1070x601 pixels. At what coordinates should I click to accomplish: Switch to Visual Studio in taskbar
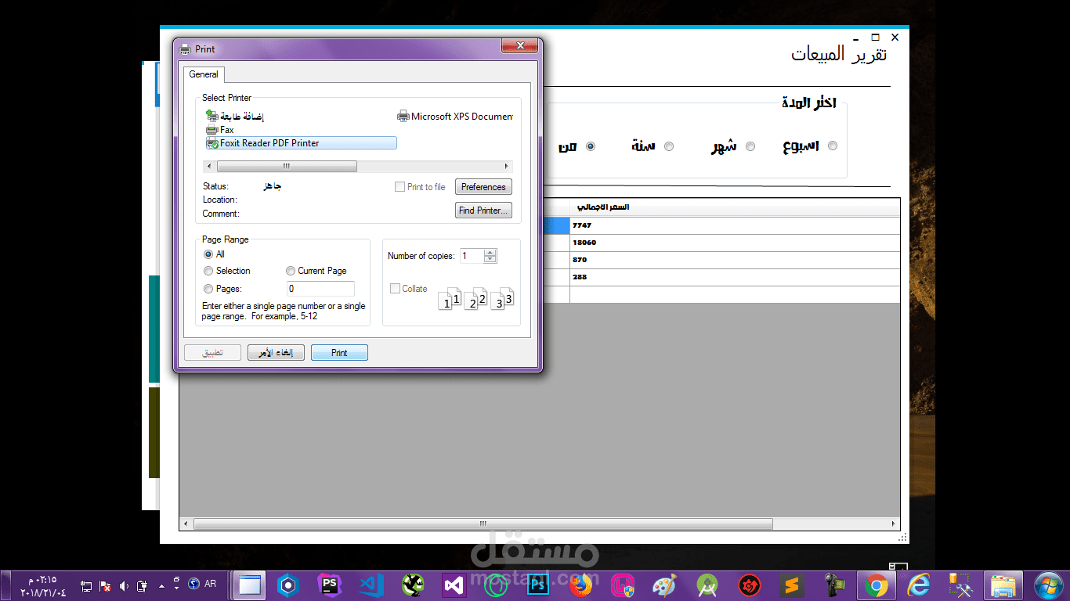pyautogui.click(x=454, y=585)
